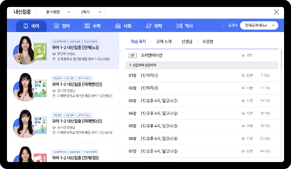Click the teacher icon in the 미래엔(민) course
The height and width of the screenshot is (169, 291).
point(54,91)
